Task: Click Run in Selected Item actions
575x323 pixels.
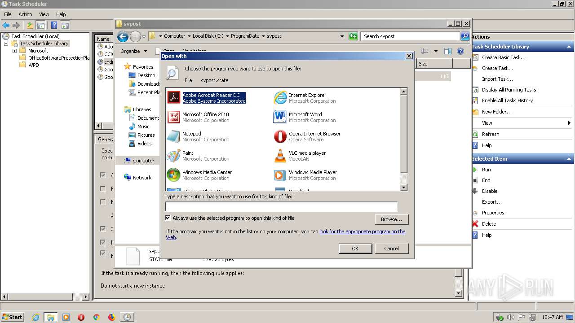Action: [487, 170]
